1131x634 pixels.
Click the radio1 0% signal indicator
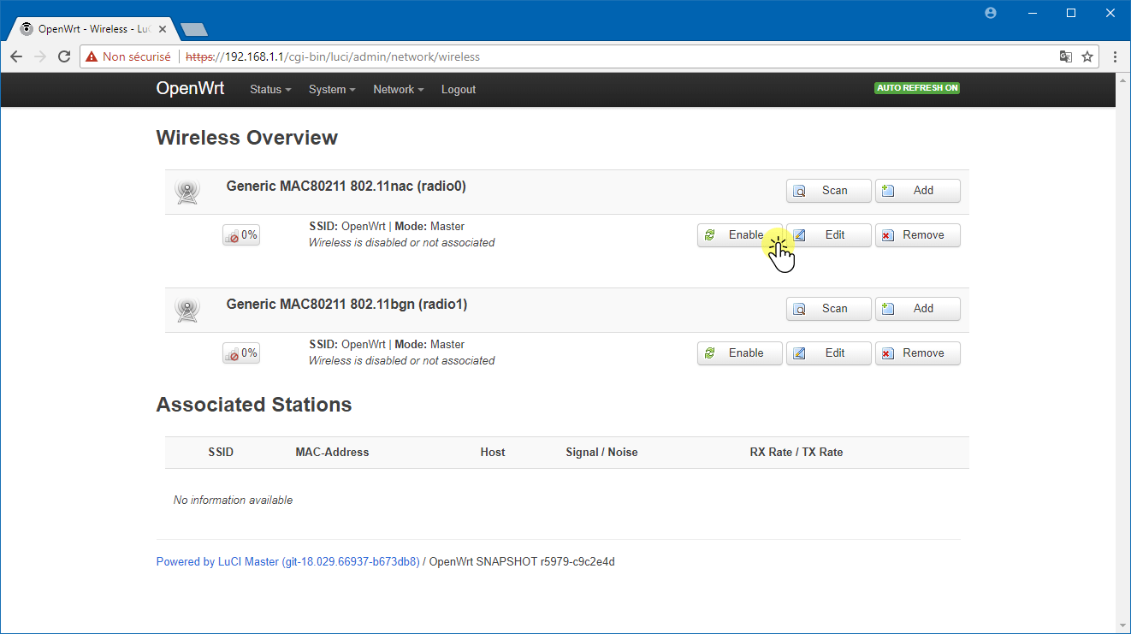(x=241, y=353)
